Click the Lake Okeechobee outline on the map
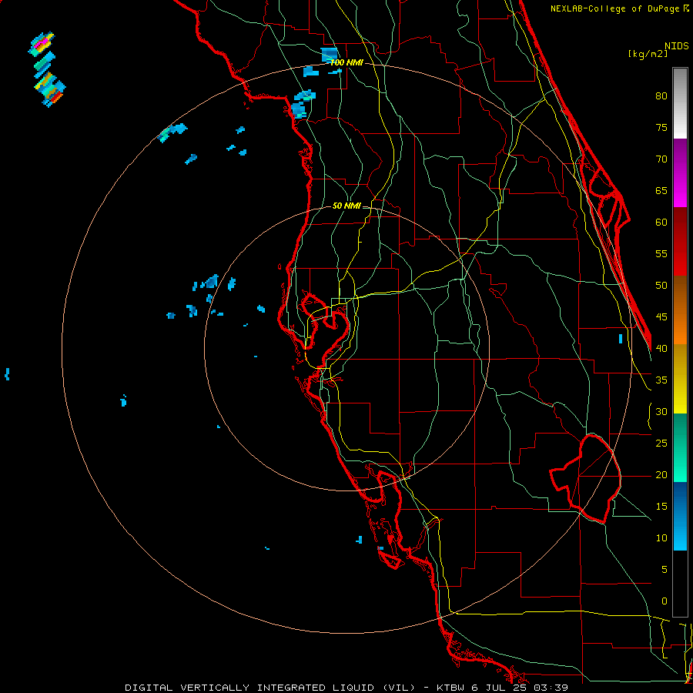Screen dimensions: 693x693 [586, 479]
